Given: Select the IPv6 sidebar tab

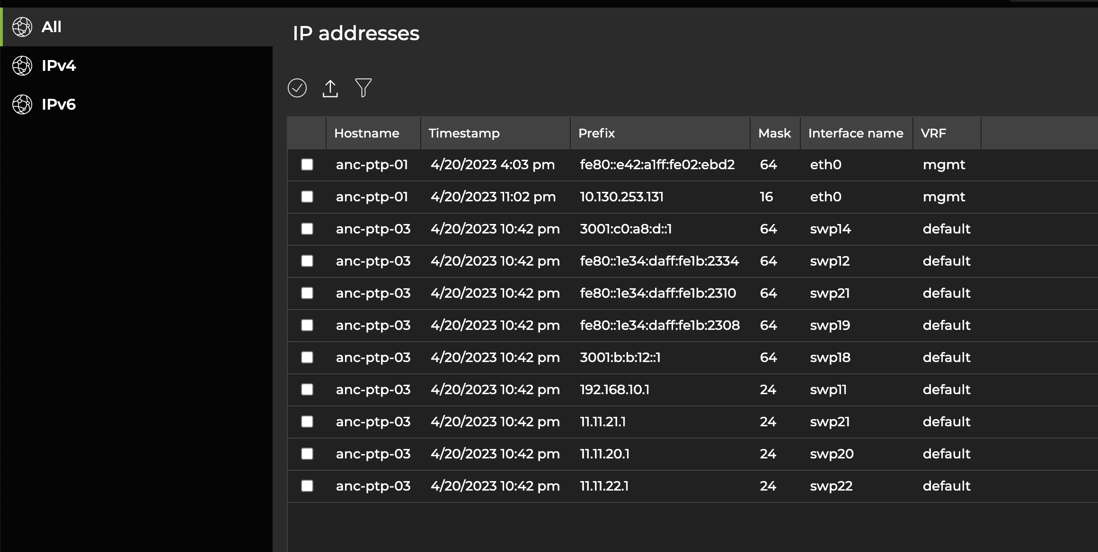Looking at the screenshot, I should [x=59, y=104].
